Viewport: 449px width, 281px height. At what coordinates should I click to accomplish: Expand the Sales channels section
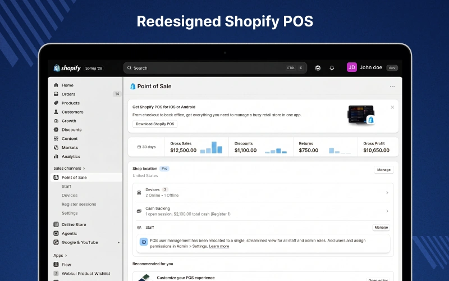[69, 168]
